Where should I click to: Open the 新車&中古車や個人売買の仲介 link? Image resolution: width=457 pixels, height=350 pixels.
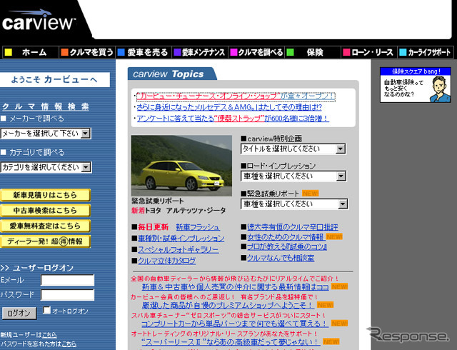pyautogui.click(x=236, y=287)
